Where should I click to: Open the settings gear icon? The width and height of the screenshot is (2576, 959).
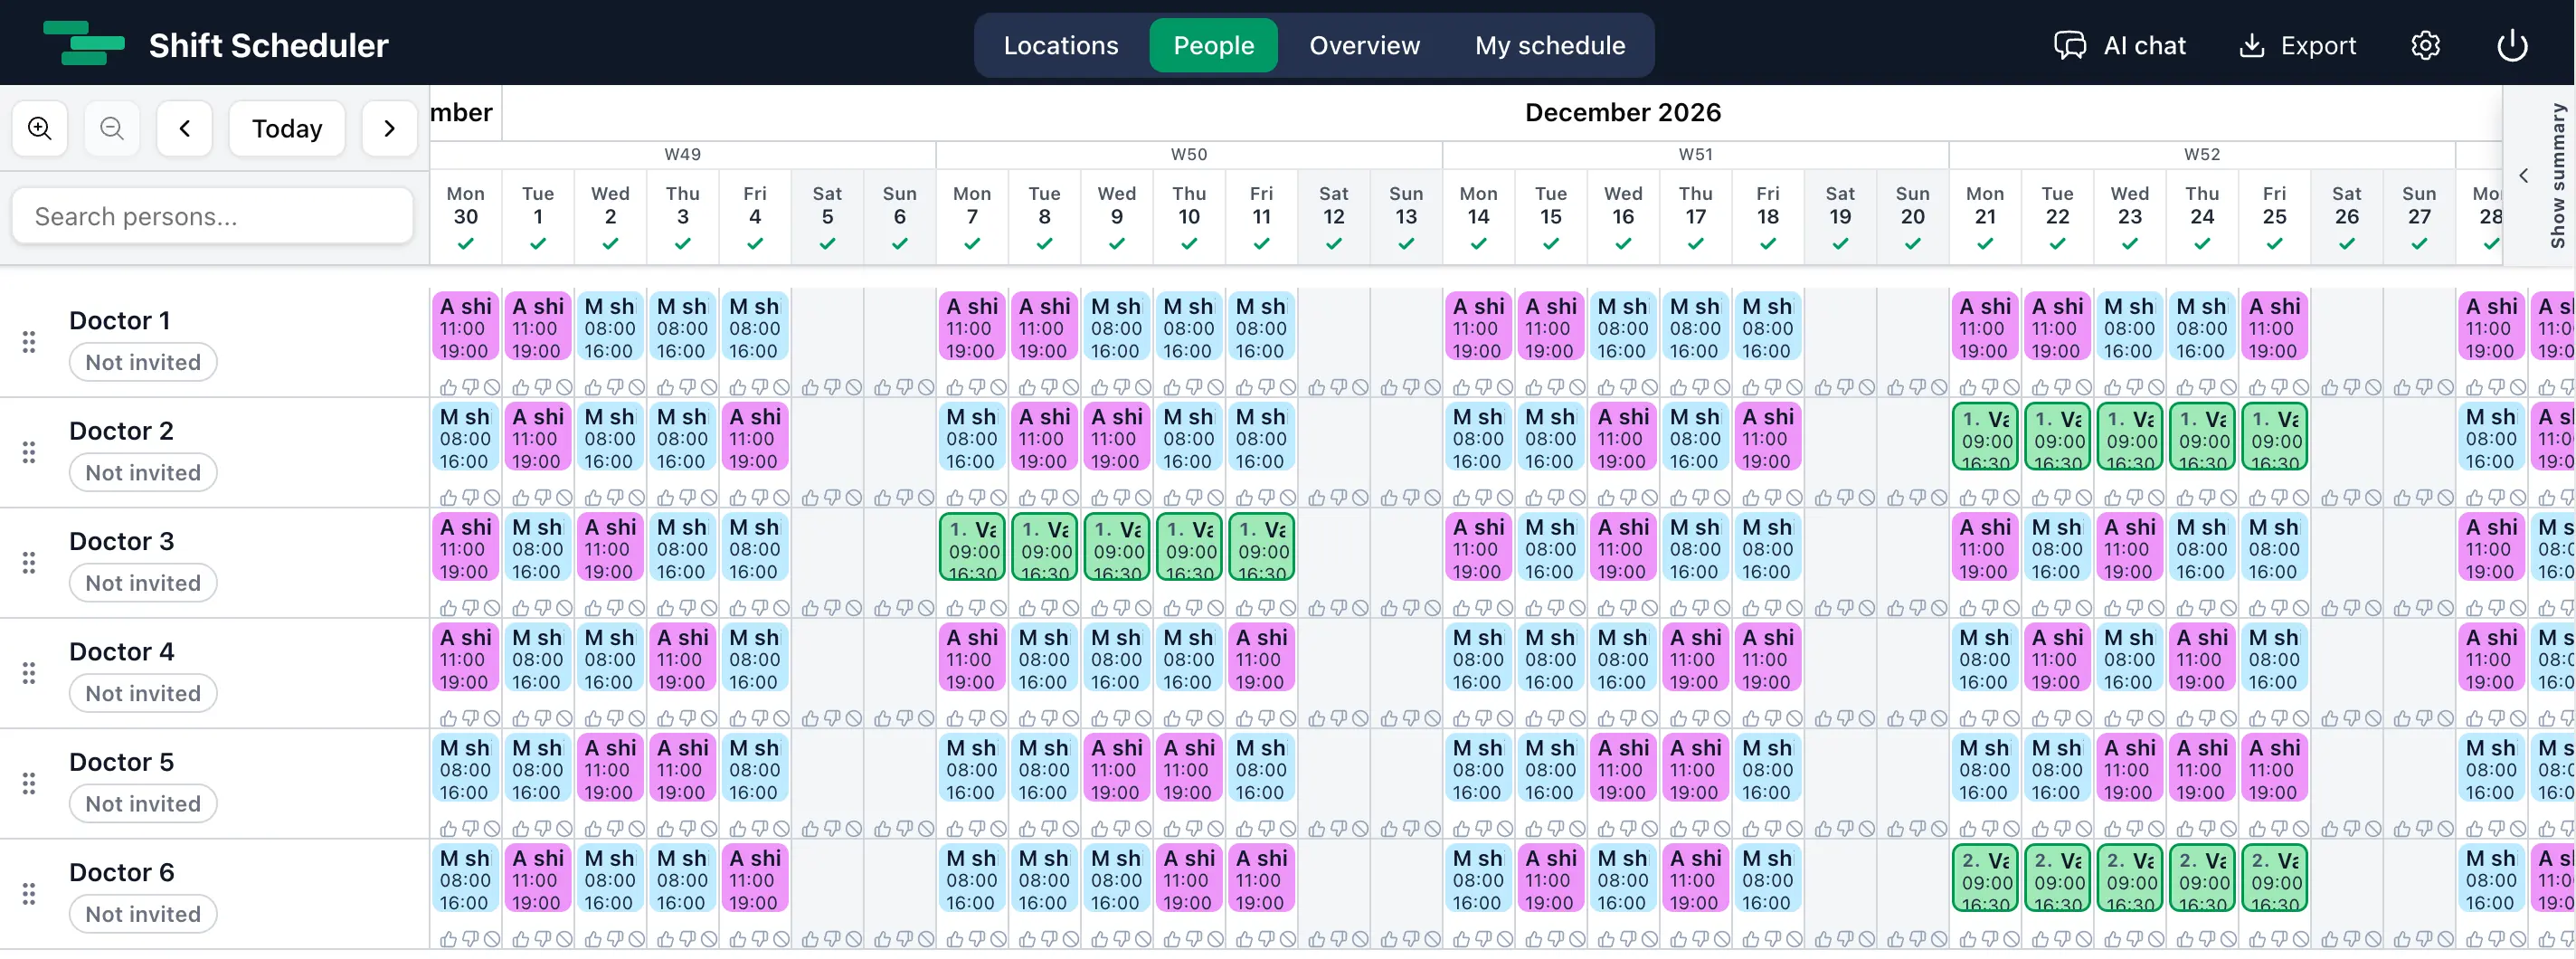[x=2425, y=45]
